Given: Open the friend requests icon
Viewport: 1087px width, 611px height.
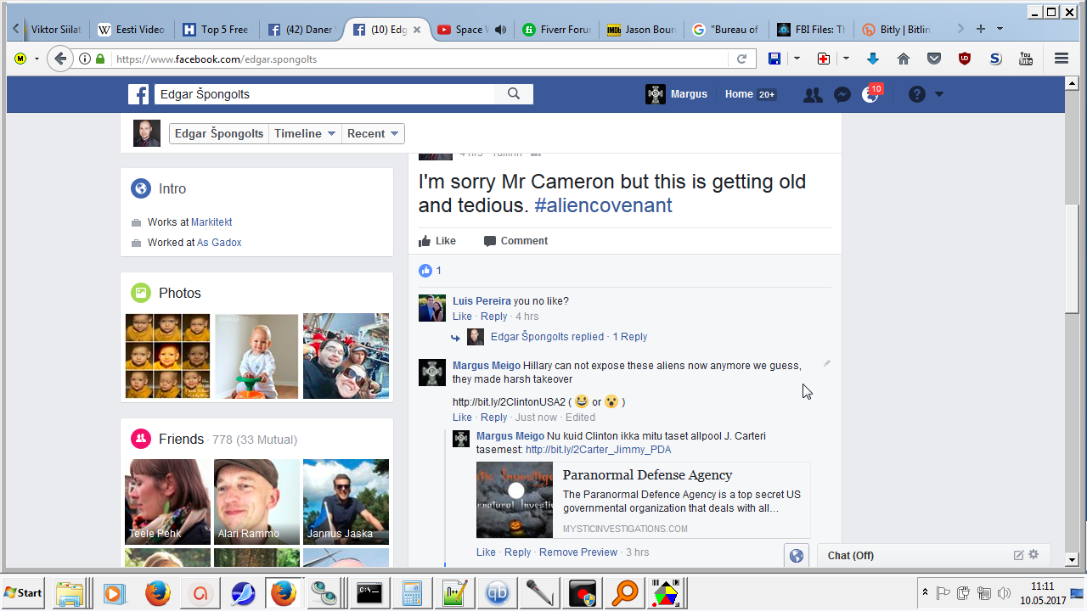Looking at the screenshot, I should (813, 95).
